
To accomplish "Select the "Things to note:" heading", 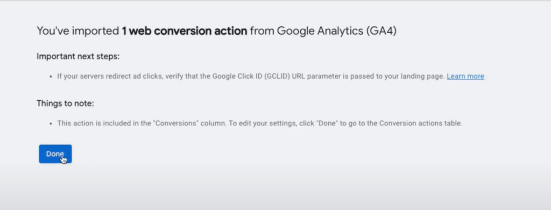I will click(x=65, y=103).
